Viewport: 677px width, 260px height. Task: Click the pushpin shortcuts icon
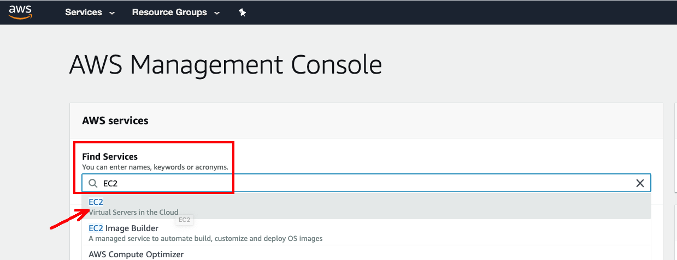coord(242,12)
